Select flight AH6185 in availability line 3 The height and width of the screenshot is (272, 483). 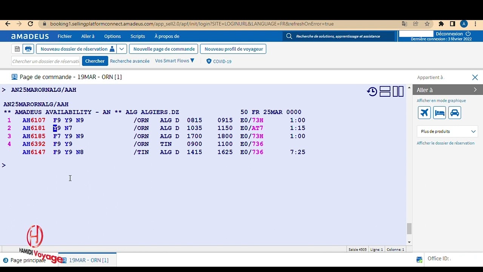coord(34,136)
